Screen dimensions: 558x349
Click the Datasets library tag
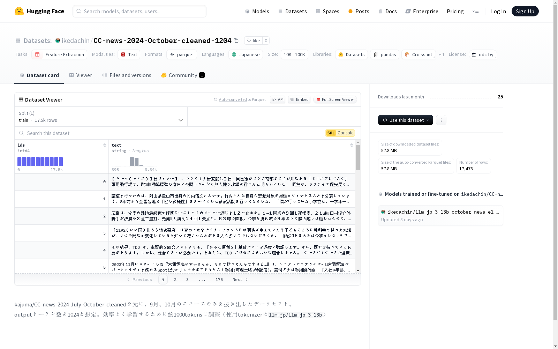pyautogui.click(x=351, y=54)
